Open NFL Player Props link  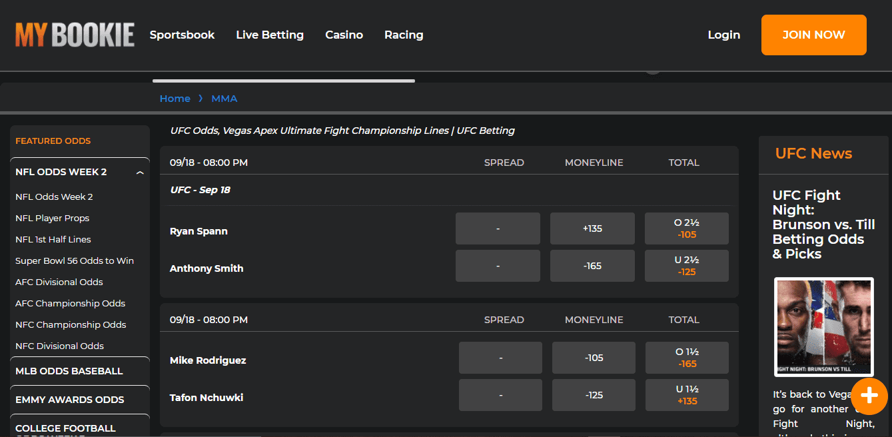click(52, 218)
